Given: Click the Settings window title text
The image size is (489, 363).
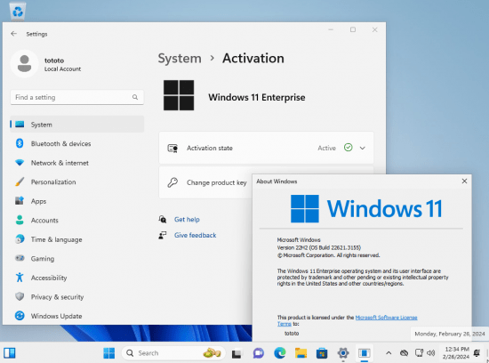Looking at the screenshot, I should (x=36, y=34).
